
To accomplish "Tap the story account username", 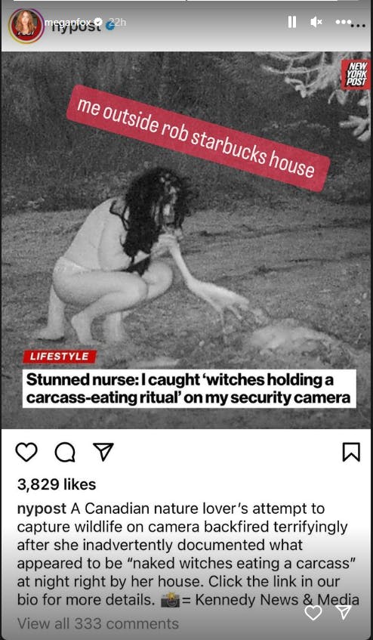I will tap(68, 22).
